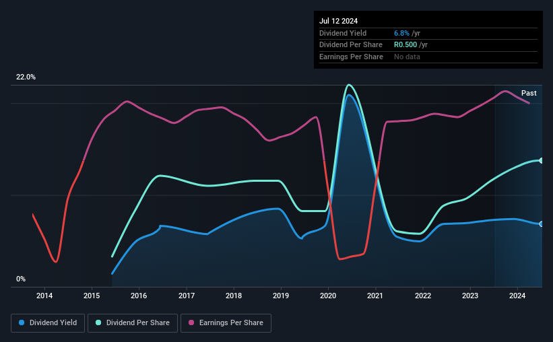The height and width of the screenshot is (342, 553).
Task: Select the Dividend Per Share endpoint marker
Action: point(542,160)
